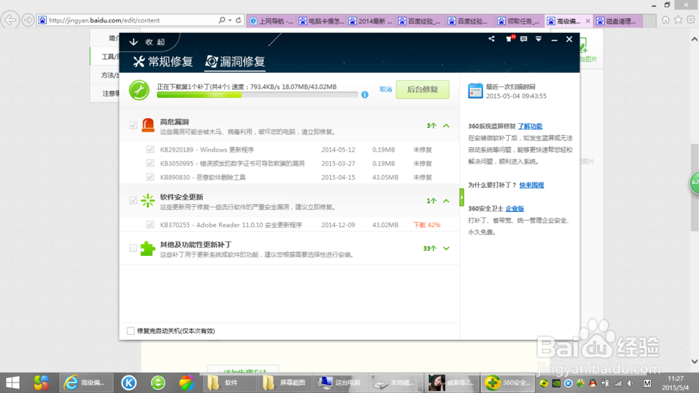Click the green wrench repair status icon

tap(139, 90)
